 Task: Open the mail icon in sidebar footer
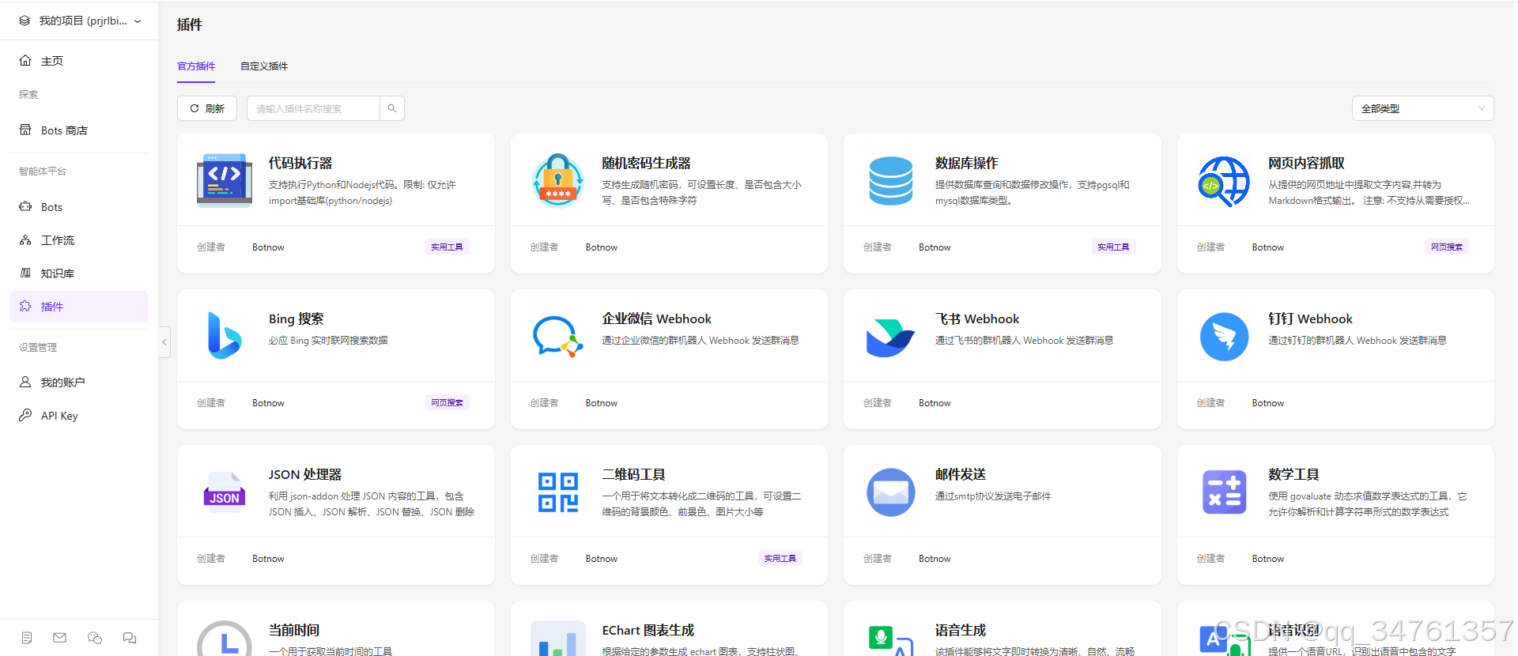(x=60, y=638)
